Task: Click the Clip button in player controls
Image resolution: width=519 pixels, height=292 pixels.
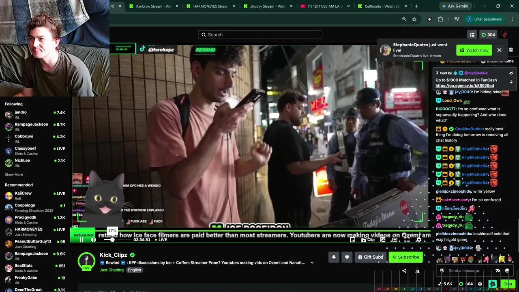Action: tap(368, 240)
